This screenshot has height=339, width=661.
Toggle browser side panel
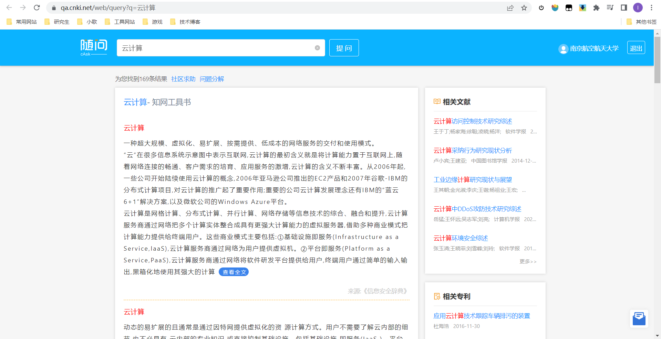624,8
